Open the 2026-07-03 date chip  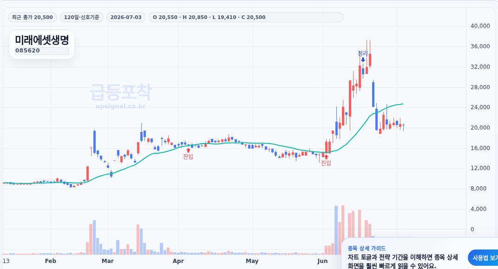[x=126, y=17]
